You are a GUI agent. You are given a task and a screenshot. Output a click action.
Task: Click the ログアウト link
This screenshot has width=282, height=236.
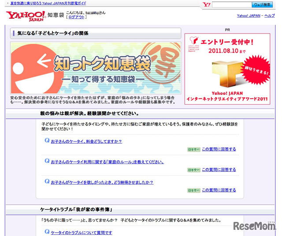tap(76, 17)
